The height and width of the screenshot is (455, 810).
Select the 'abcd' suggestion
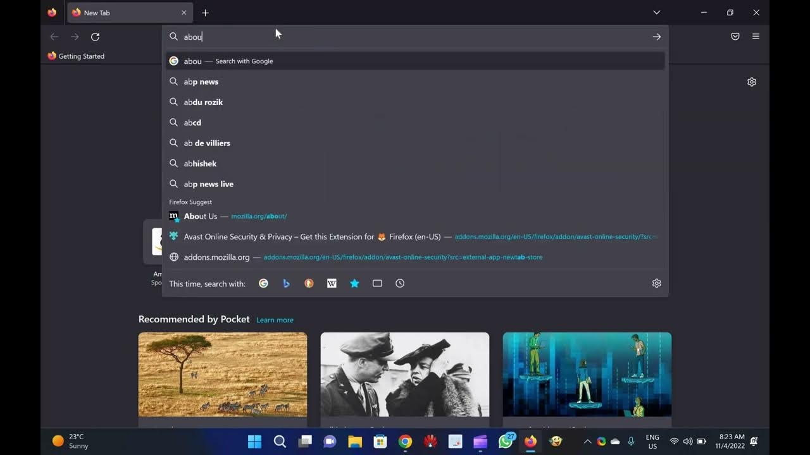point(415,123)
